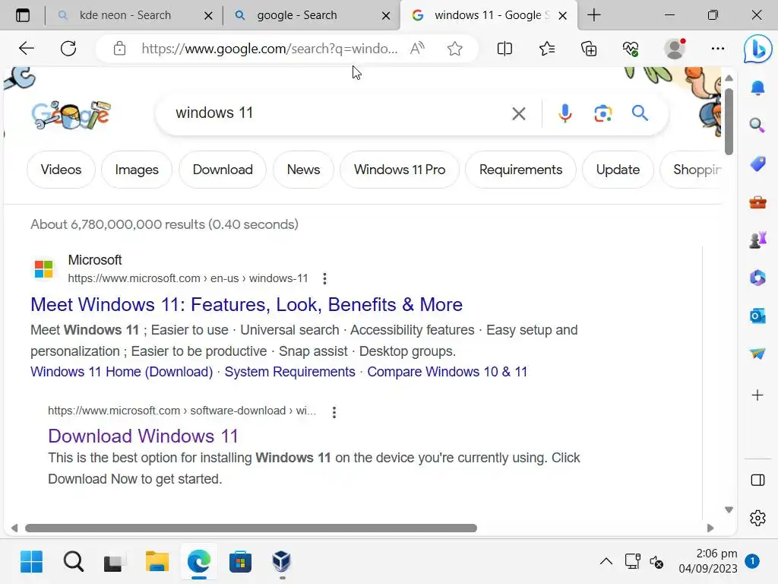
Task: Open Windows 11 Home (Download) sitelink
Action: 122,372
